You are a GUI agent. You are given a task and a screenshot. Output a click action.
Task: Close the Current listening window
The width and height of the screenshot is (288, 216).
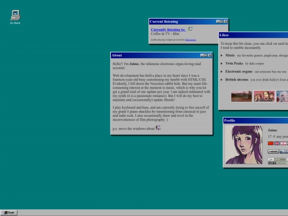tap(226, 22)
